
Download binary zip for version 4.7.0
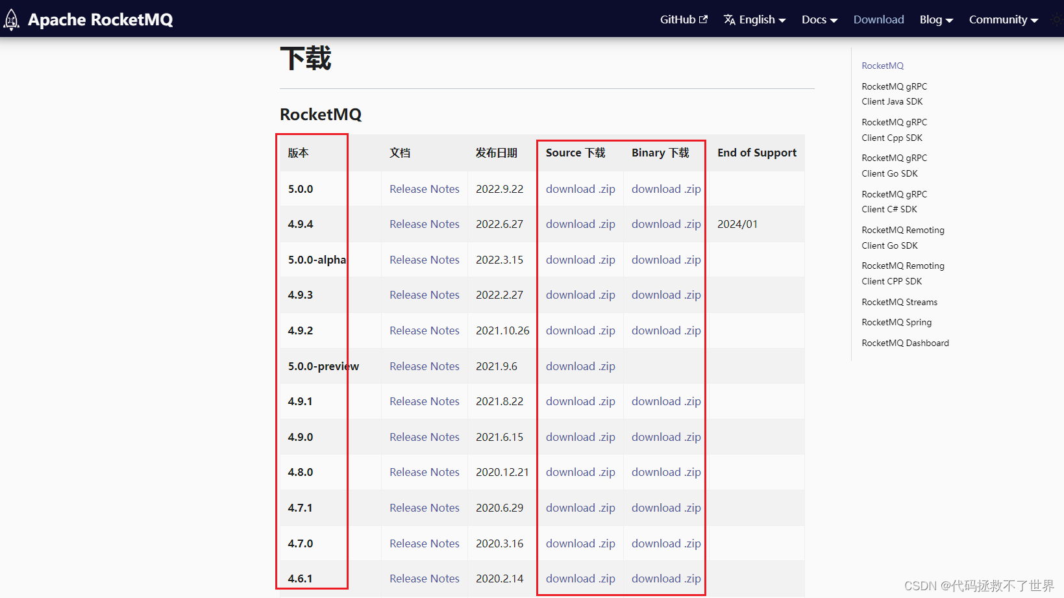(x=666, y=543)
